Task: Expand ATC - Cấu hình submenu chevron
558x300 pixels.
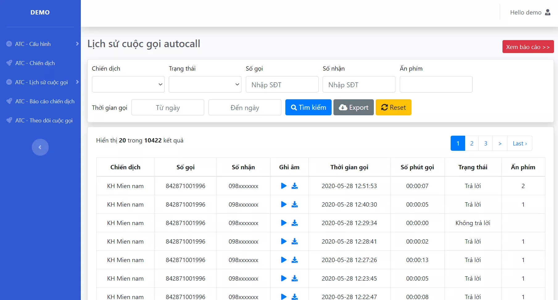Action: coord(77,44)
